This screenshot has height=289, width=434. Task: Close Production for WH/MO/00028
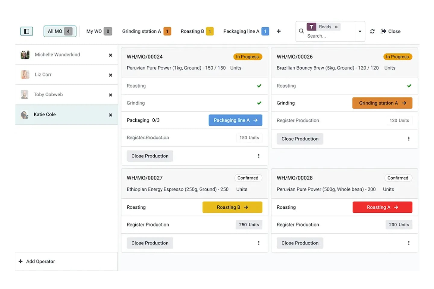[300, 243]
